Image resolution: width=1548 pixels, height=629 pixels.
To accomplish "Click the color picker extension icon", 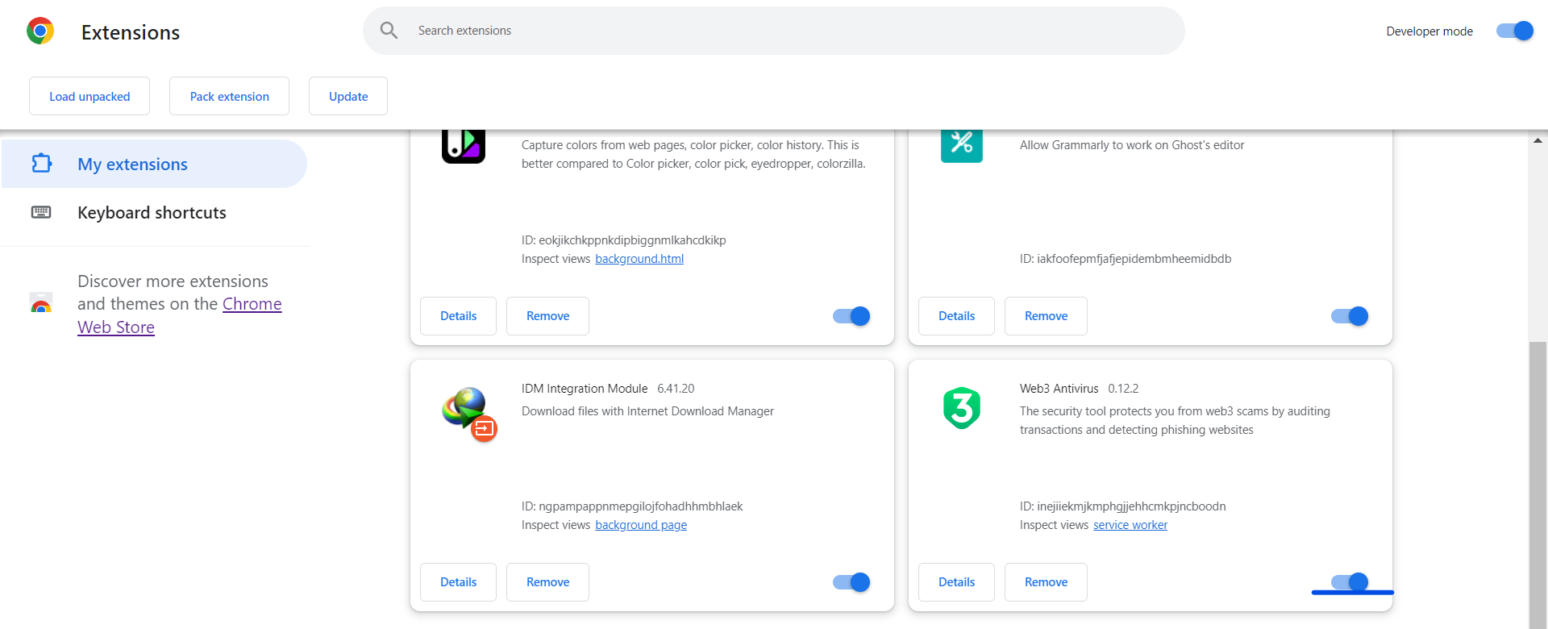I will point(464,145).
